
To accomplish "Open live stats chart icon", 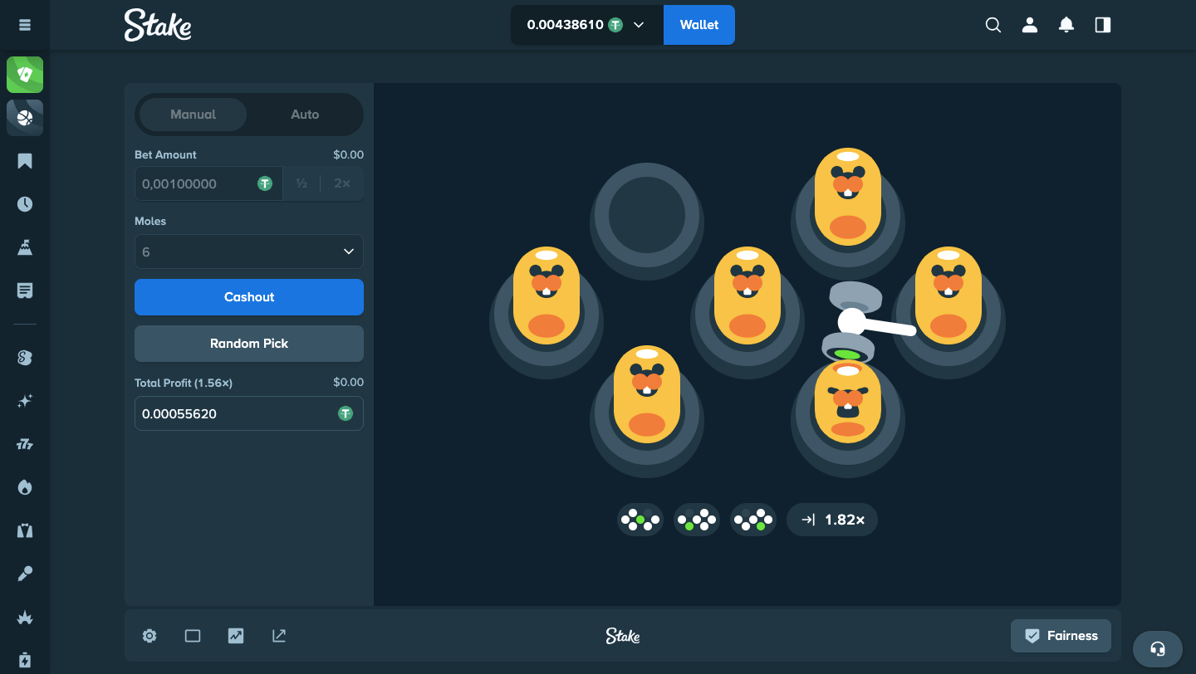I will pos(236,636).
